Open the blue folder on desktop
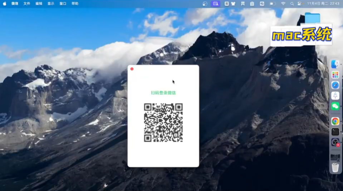The height and width of the screenshot is (191, 343). click(312, 18)
